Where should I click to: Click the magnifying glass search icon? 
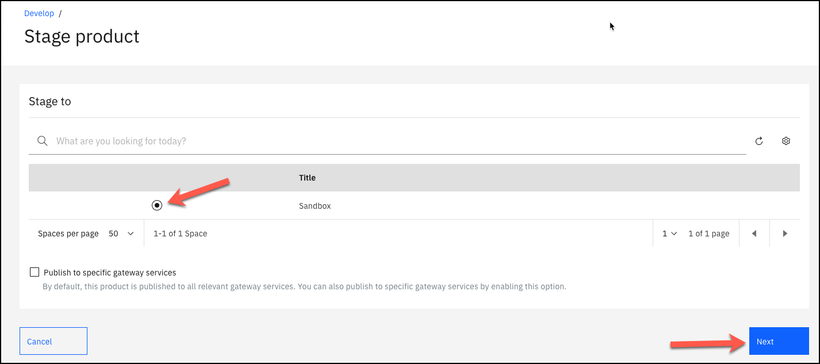click(x=42, y=141)
